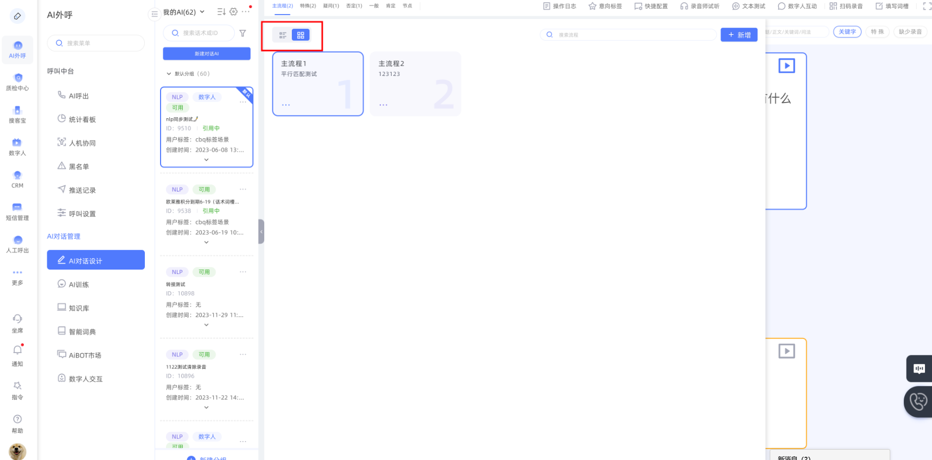Open 扫码录音 QR tool
This screenshot has height=460, width=932.
point(846,7)
